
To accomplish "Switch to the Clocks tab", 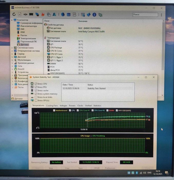I will [80, 106].
